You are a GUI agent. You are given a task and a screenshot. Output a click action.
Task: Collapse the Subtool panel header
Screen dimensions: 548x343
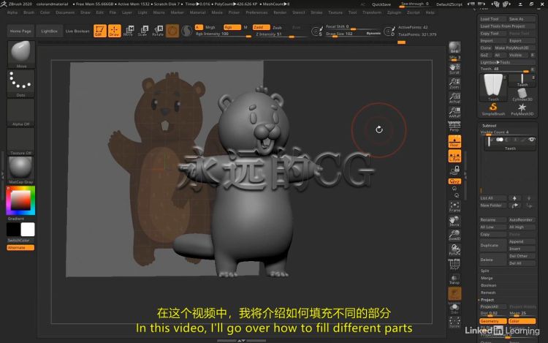tap(490, 126)
